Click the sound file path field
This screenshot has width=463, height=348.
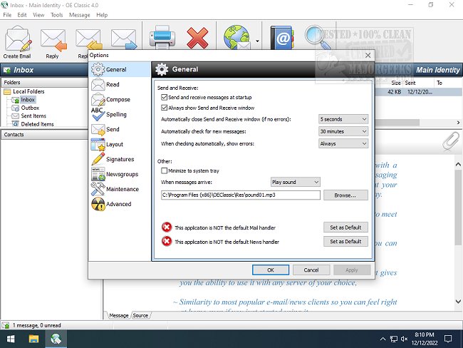[240, 195]
